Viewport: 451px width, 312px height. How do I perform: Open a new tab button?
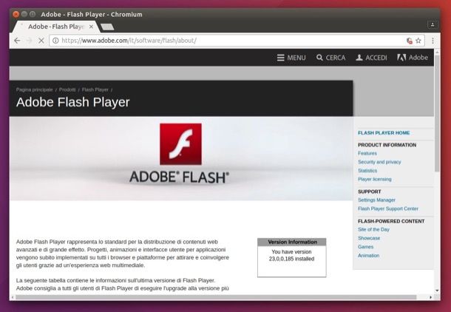pos(107,27)
